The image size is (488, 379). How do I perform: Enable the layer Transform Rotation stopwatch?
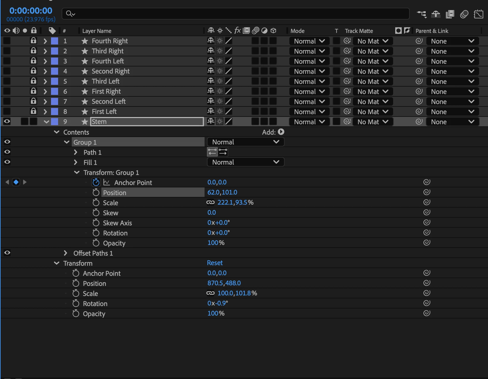tap(76, 303)
